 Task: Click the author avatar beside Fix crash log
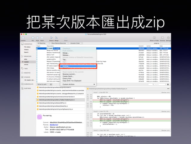40,117
